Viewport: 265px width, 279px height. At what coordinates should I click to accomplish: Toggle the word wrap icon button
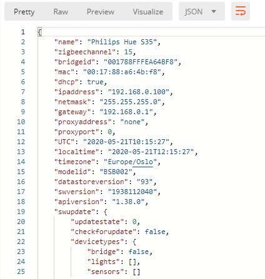coord(241,11)
